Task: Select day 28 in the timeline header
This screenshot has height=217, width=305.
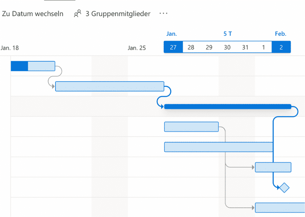Action: pyautogui.click(x=191, y=47)
